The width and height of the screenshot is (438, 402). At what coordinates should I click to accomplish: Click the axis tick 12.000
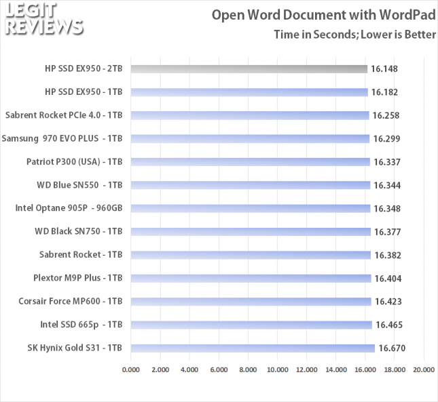click(307, 370)
